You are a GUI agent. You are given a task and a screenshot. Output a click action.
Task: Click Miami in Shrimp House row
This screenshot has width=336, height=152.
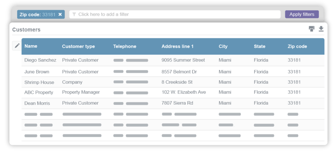(225, 82)
